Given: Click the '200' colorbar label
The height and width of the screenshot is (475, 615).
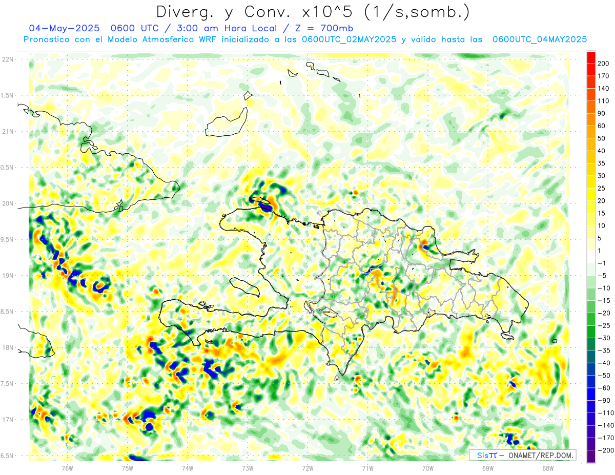Looking at the screenshot, I should point(604,64).
